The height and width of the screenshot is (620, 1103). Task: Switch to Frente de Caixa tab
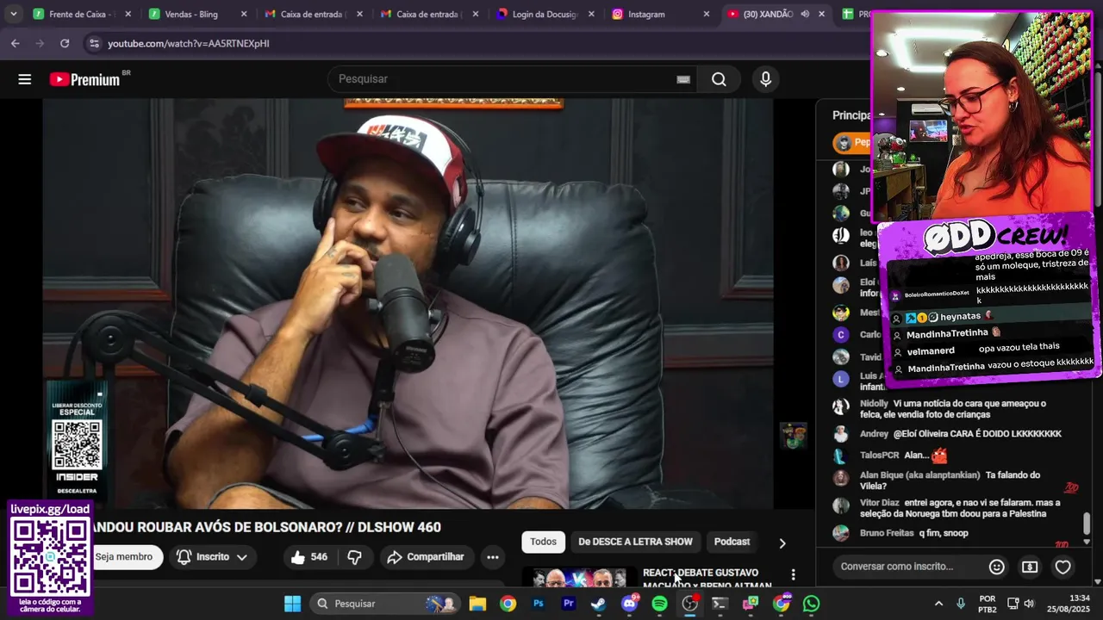pos(82,14)
